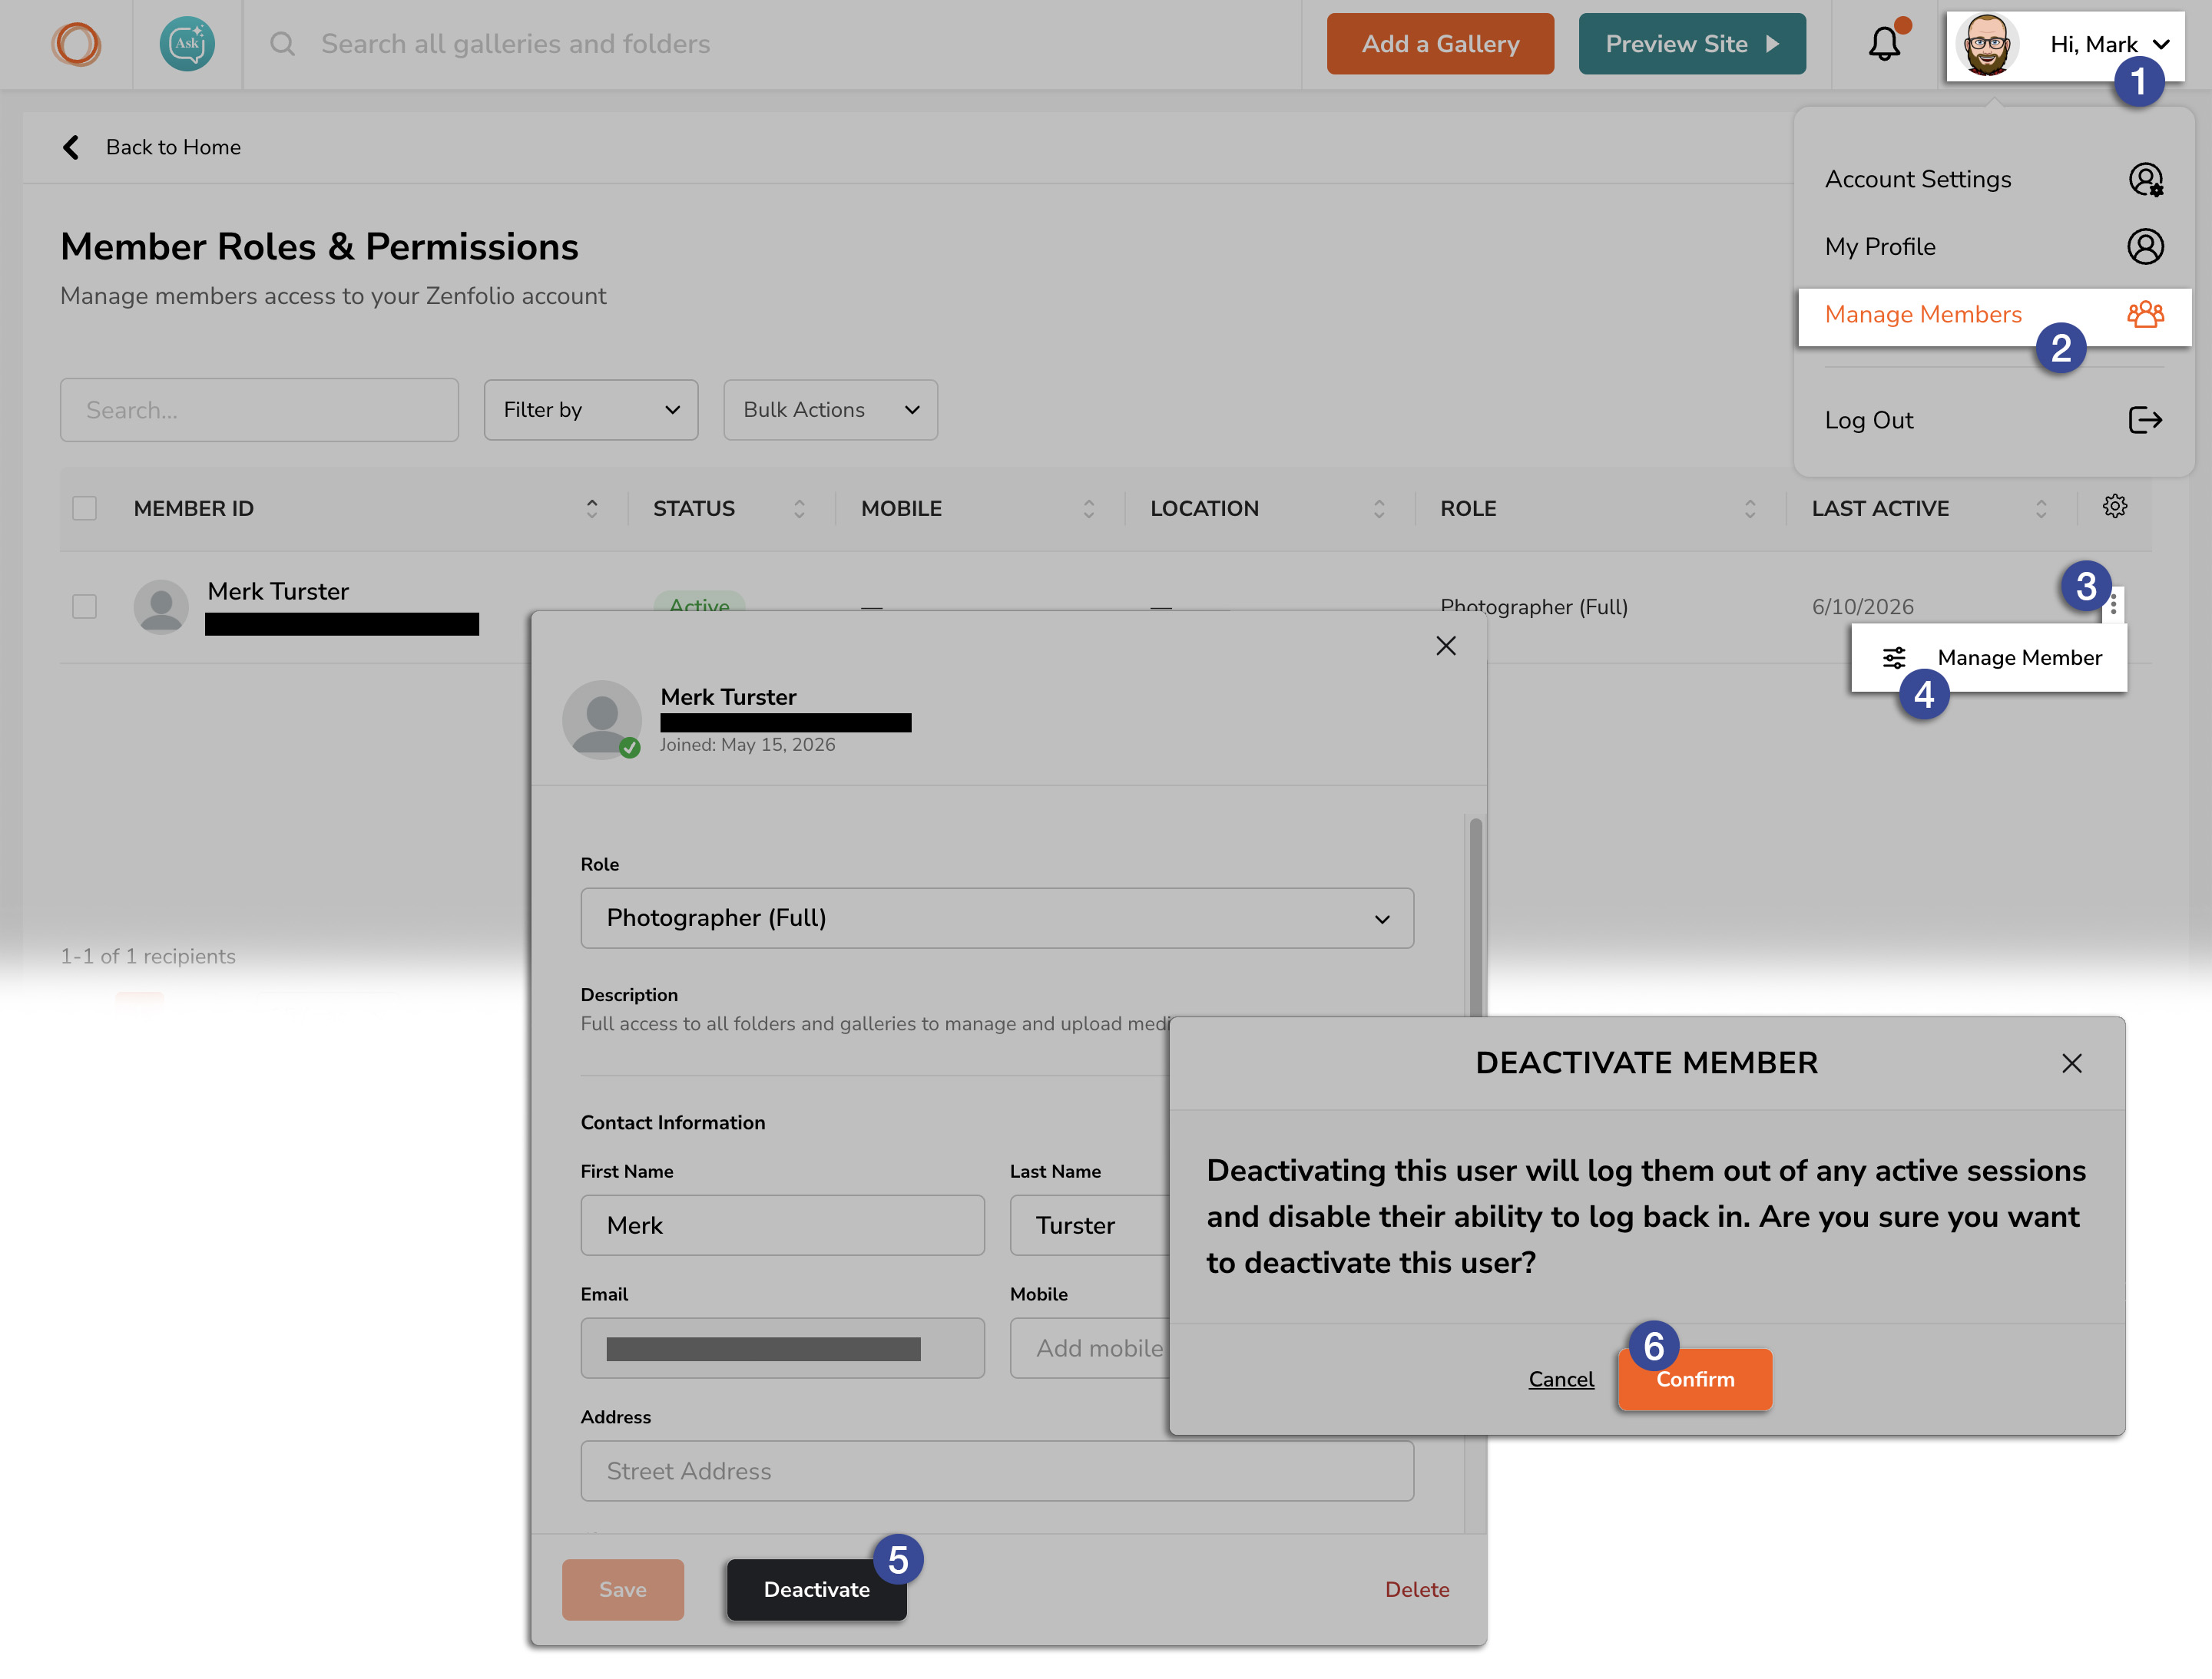Screen dimensions: 2212x1679
Task: Click the Log Out arrow icon
Action: 2145,420
